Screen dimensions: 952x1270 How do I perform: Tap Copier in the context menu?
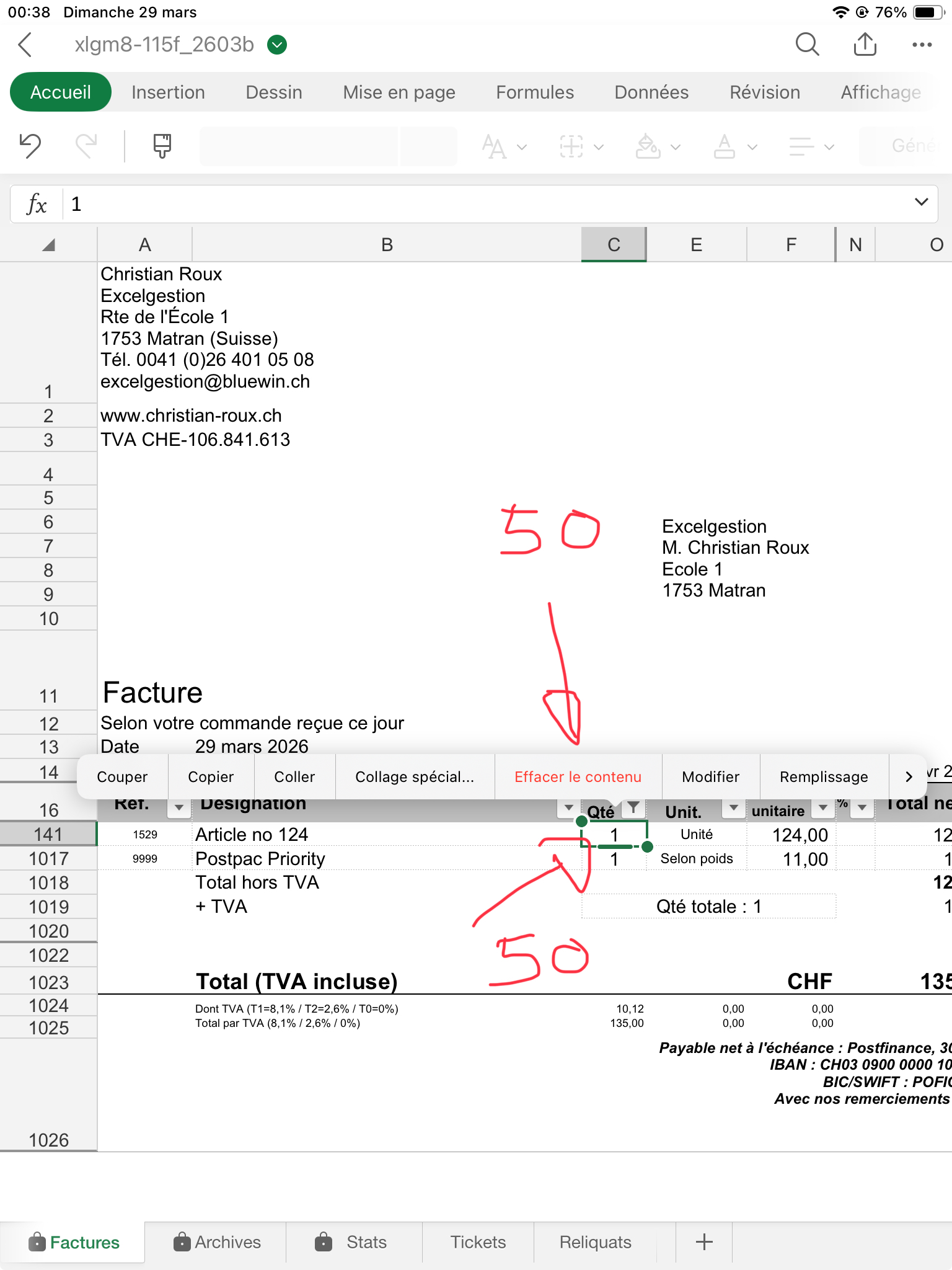211,777
